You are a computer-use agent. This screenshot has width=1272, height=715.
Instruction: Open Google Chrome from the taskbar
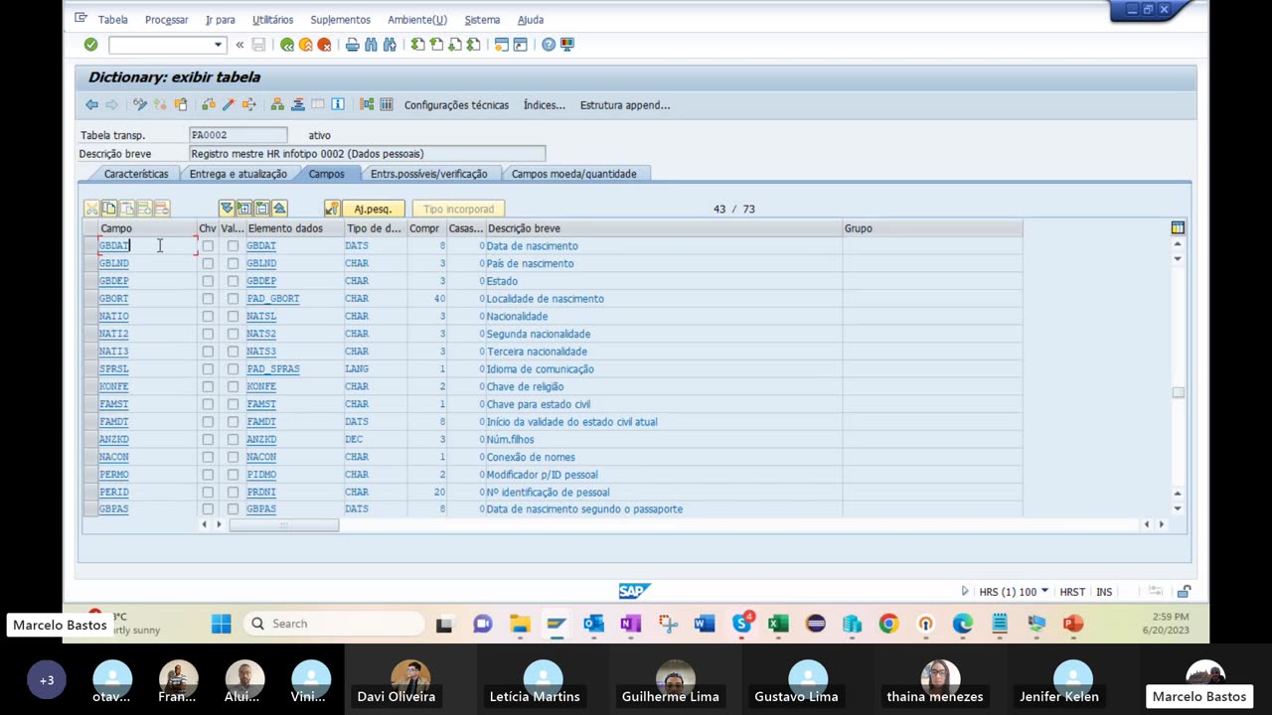pyautogui.click(x=888, y=624)
